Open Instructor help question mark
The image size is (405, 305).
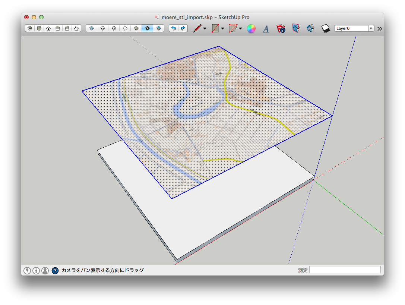click(x=55, y=270)
